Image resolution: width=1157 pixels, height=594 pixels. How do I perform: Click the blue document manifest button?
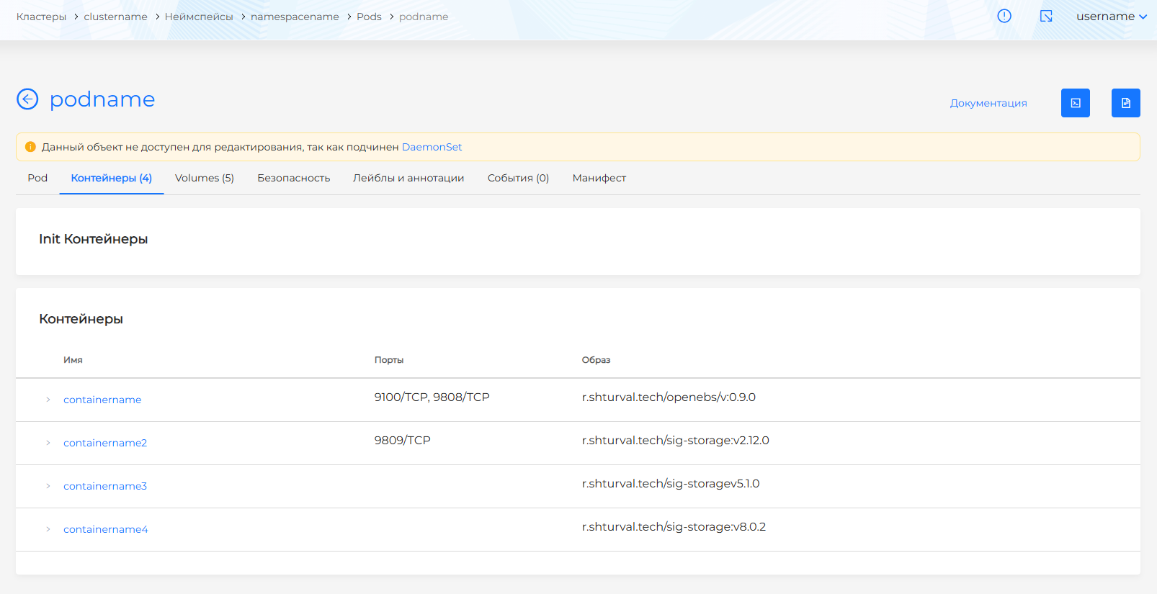coord(1125,103)
